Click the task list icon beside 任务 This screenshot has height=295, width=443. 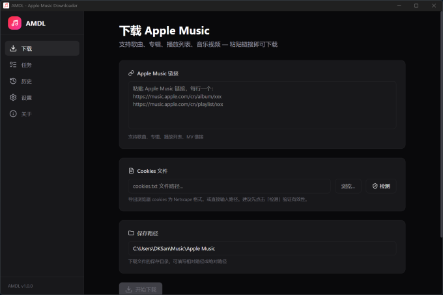click(x=13, y=65)
